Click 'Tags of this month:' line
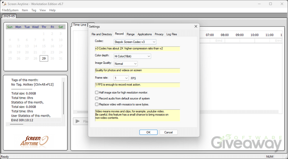This screenshot has width=288, height=159. (x=25, y=80)
